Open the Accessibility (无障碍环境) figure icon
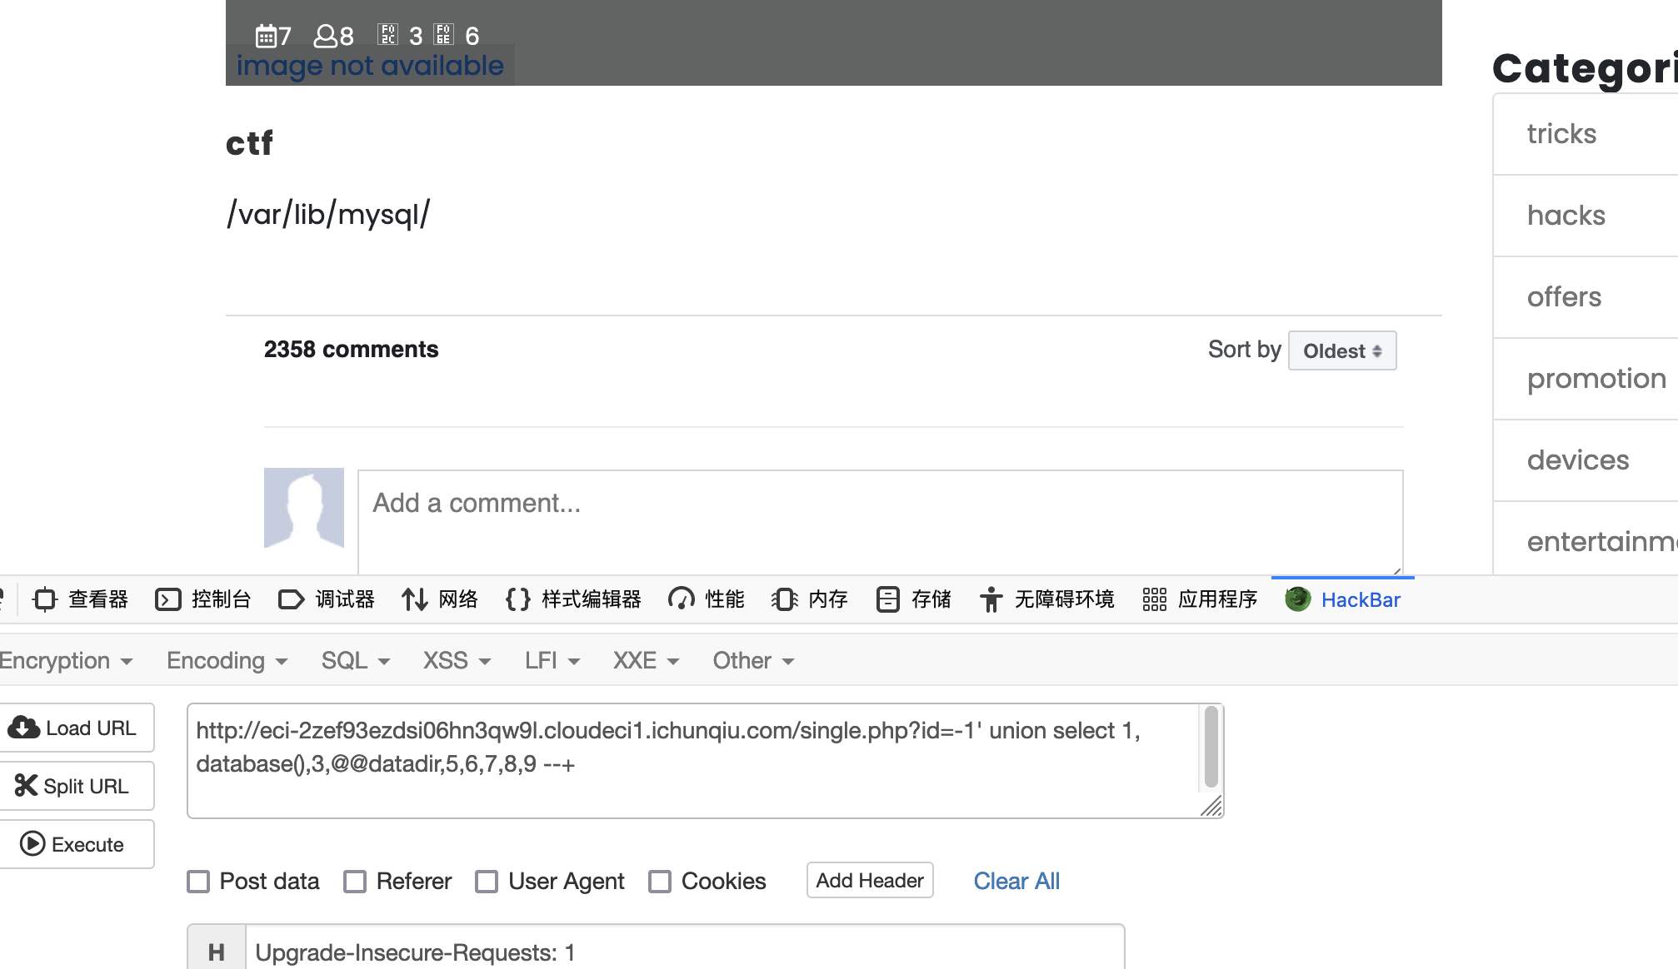The height and width of the screenshot is (969, 1678). click(991, 599)
